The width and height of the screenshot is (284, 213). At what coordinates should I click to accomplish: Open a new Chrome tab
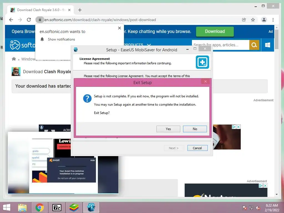click(x=80, y=10)
